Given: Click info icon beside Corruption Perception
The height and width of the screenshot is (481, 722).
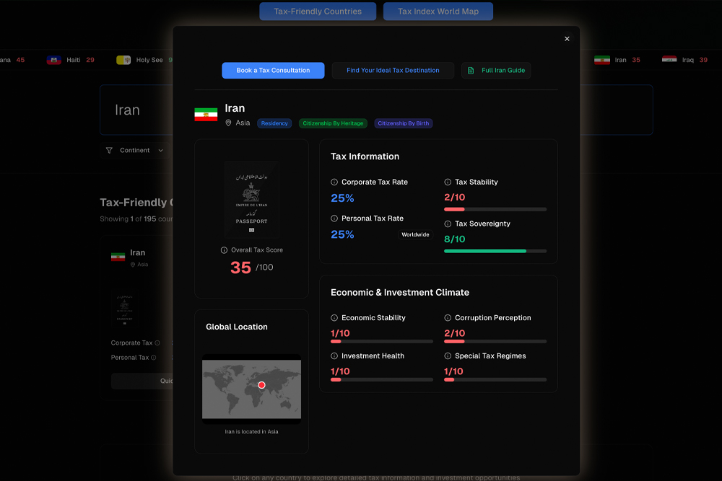Looking at the screenshot, I should coord(448,318).
